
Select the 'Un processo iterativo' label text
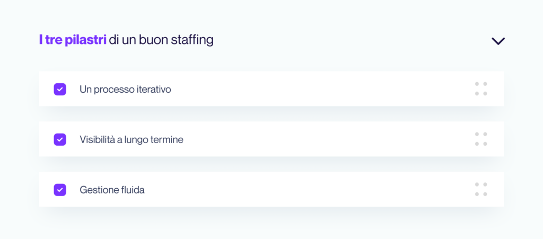[125, 90]
